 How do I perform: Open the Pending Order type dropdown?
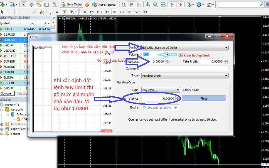tap(226, 76)
